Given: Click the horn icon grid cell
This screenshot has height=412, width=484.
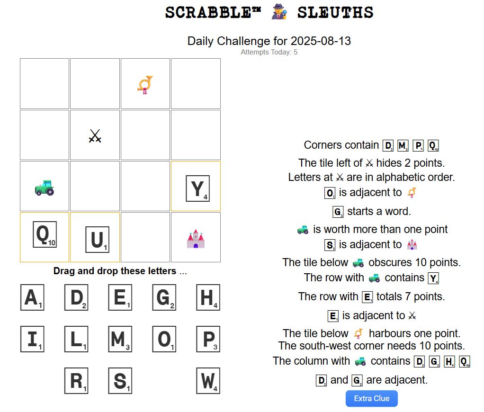Looking at the screenshot, I should point(145,84).
